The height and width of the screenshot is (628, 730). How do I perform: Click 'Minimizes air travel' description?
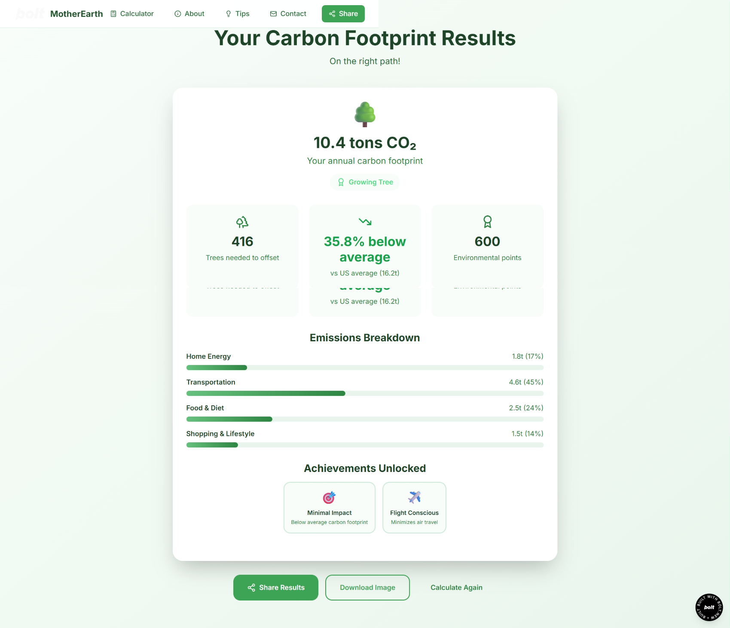[x=414, y=522]
